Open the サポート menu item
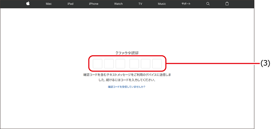This screenshot has height=129, width=271. point(186,4)
